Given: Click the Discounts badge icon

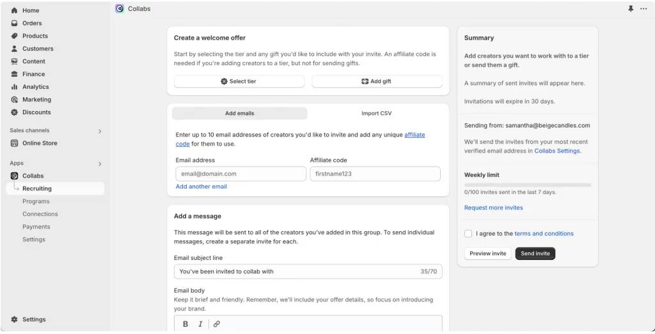Looking at the screenshot, I should point(14,112).
